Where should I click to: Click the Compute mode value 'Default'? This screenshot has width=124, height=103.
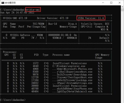[104, 38]
